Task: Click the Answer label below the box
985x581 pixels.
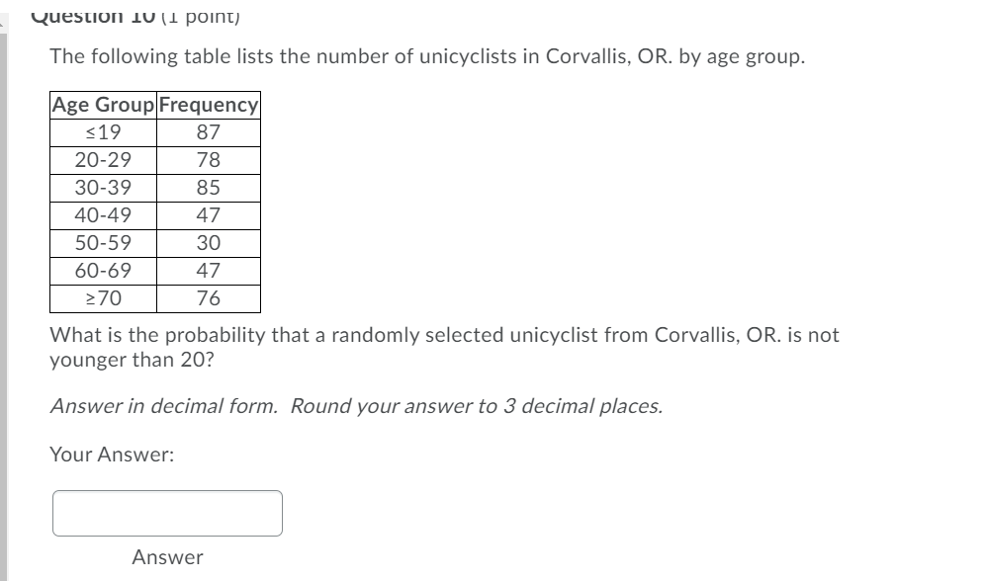Action: coord(167,557)
